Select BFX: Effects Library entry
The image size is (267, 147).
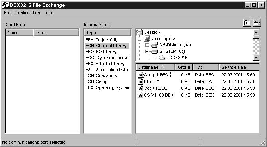(105, 64)
